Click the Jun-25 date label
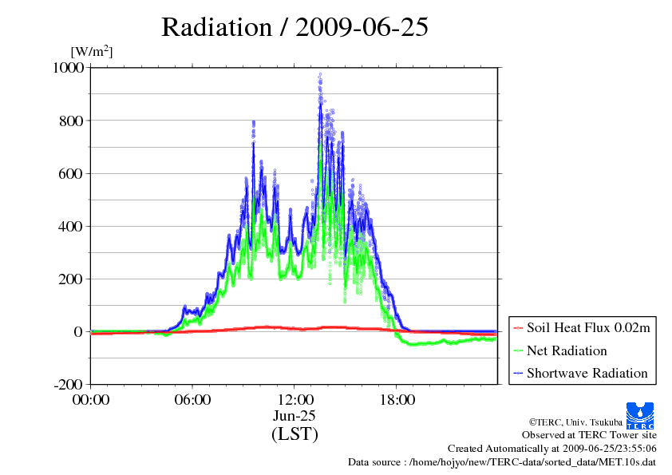 [294, 415]
